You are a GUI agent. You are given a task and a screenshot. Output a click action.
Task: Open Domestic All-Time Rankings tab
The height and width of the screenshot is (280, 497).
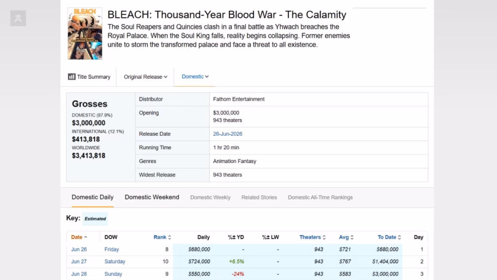click(x=320, y=197)
